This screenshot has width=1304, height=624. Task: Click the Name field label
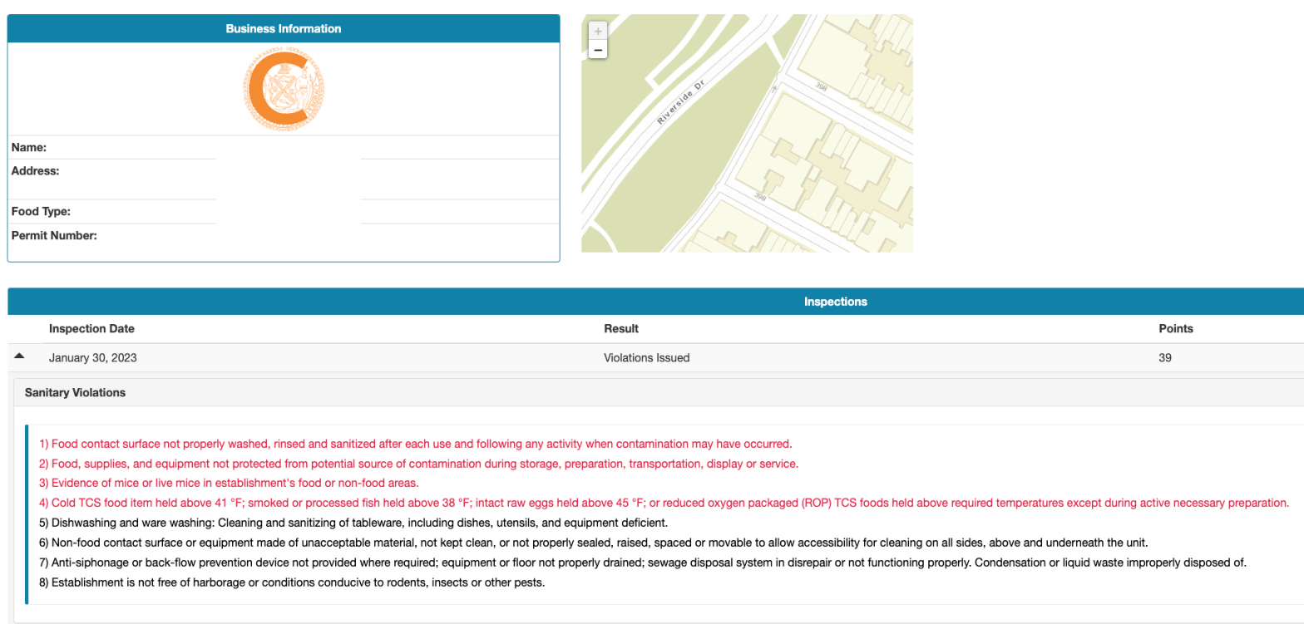tap(29, 148)
